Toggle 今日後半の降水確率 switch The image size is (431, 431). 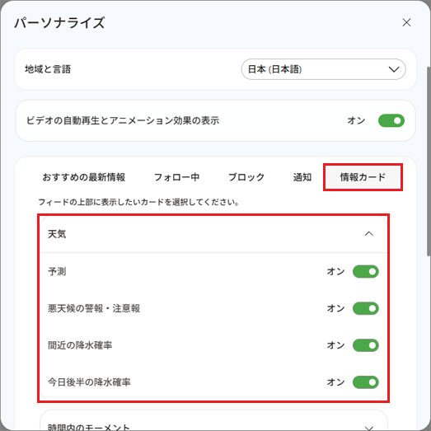[366, 382]
